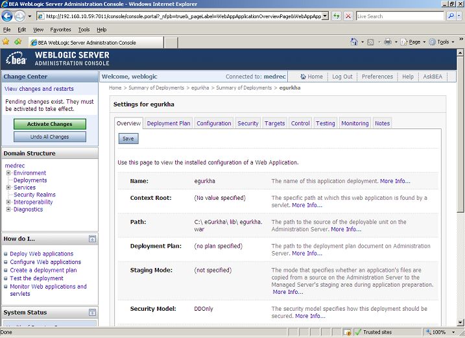Click the Configure Web applications link
Screen dimensions: 465x338
45,262
